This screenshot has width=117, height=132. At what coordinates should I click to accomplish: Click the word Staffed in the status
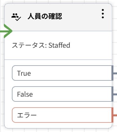[x=59, y=45]
